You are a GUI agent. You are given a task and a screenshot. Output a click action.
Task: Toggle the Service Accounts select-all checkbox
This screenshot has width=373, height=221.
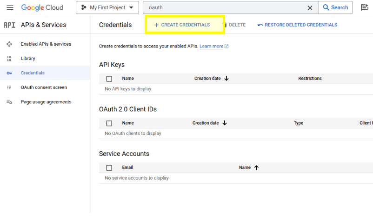tap(109, 168)
